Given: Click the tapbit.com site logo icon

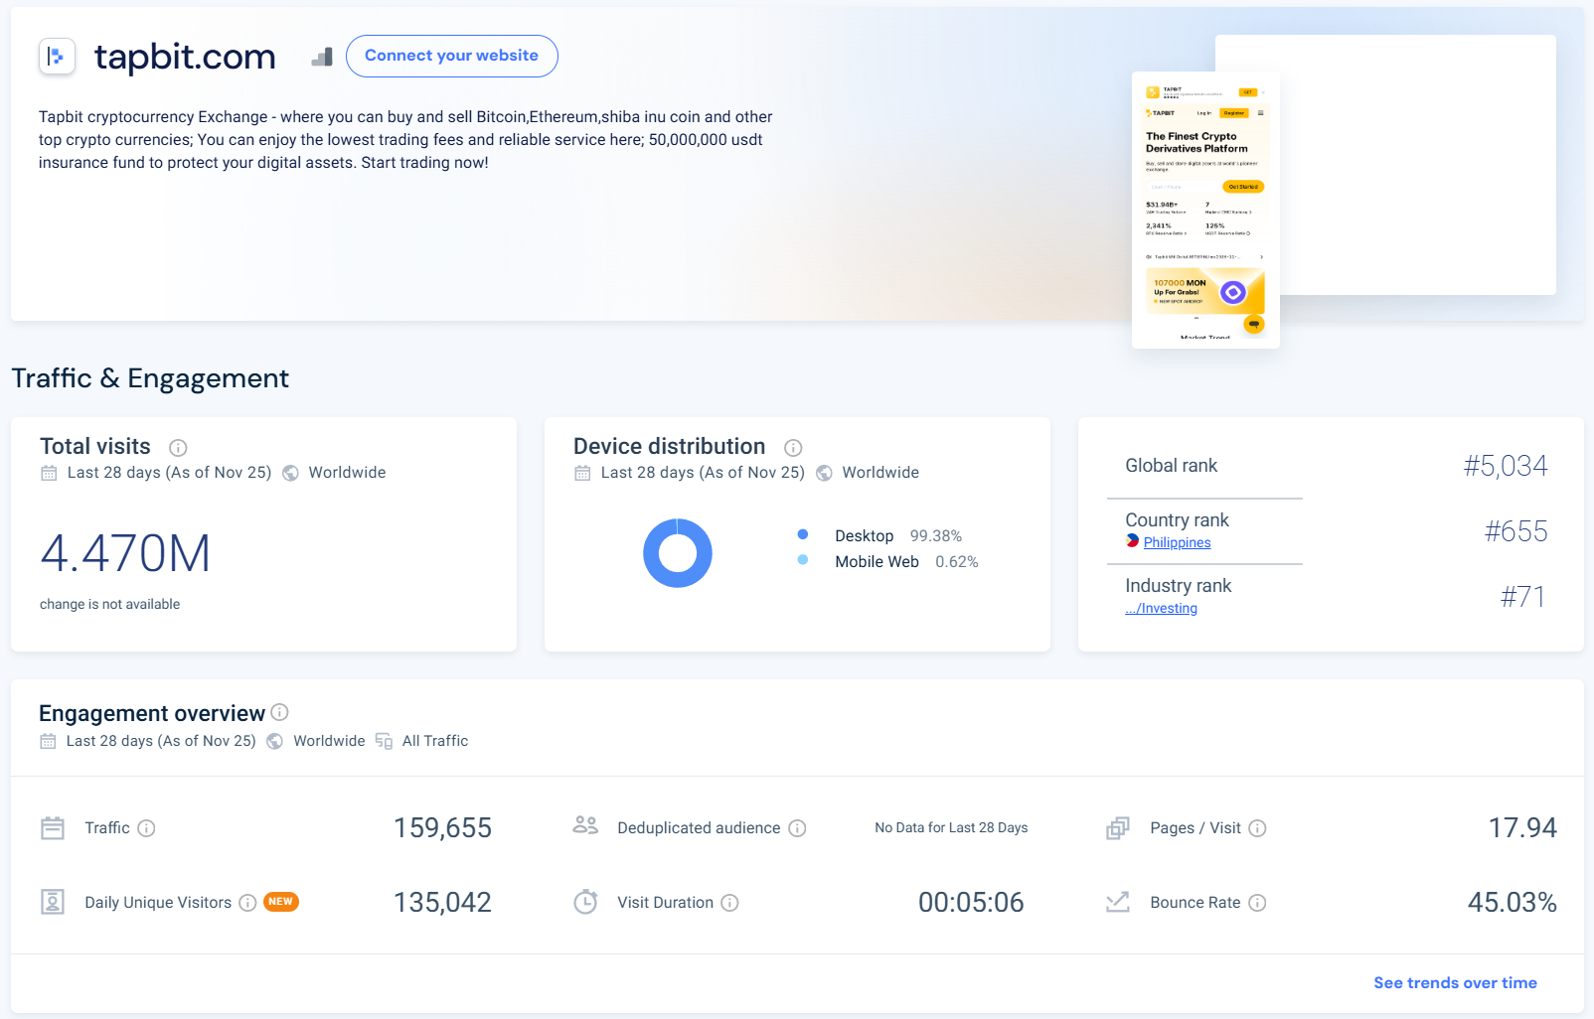Looking at the screenshot, I should pyautogui.click(x=57, y=57).
